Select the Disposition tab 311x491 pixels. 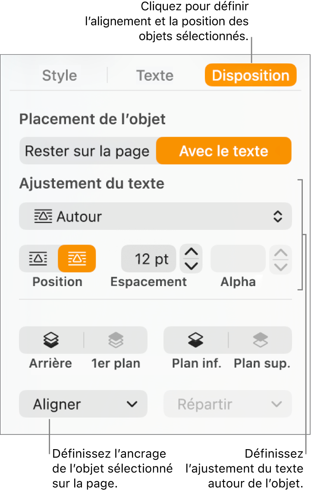coord(250,75)
